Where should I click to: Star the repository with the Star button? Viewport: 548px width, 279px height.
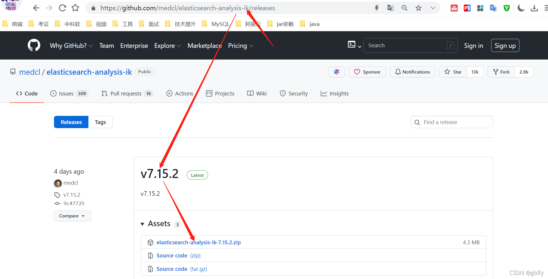[x=453, y=72]
